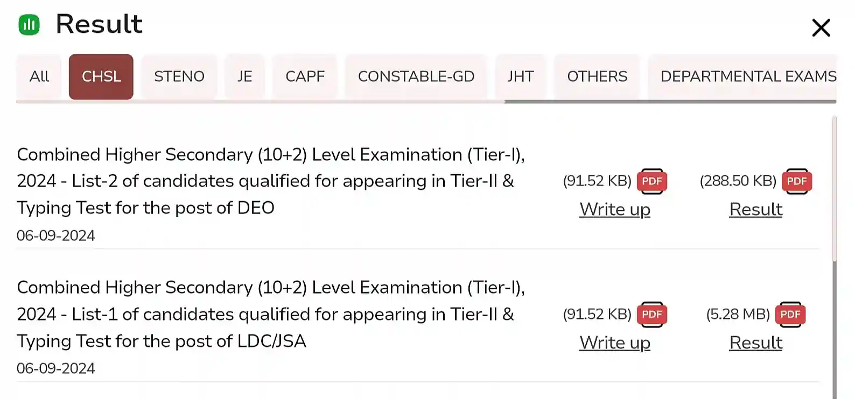Open the PDF icon beside LDC/JSA Write up

pyautogui.click(x=652, y=315)
